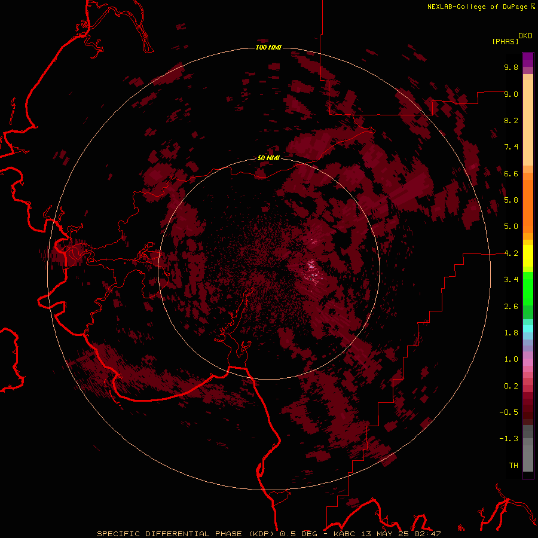538x538 pixels.
Task: Click the 1.8 scale label
Action: click(x=511, y=333)
